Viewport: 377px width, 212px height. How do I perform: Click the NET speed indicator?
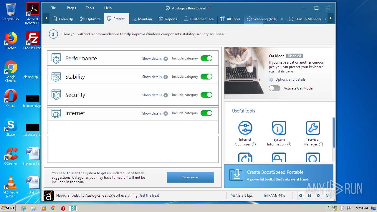pos(242,196)
